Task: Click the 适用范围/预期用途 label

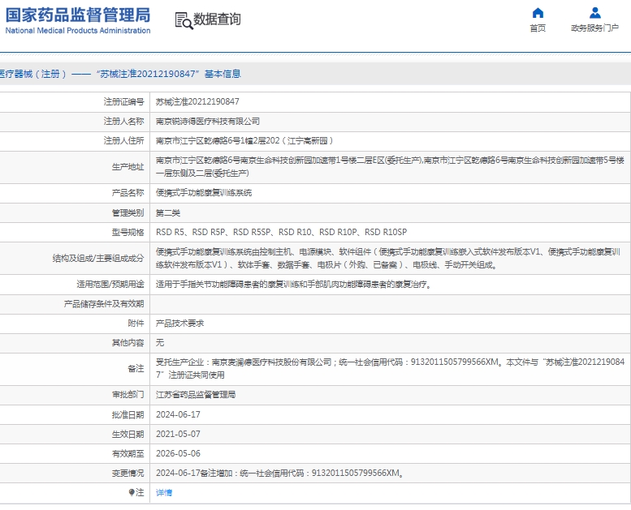Action: 110,285
